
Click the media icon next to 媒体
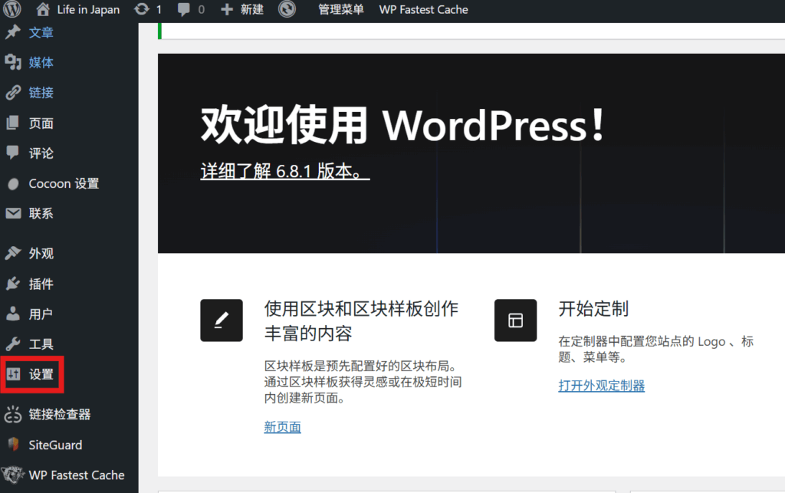13,62
